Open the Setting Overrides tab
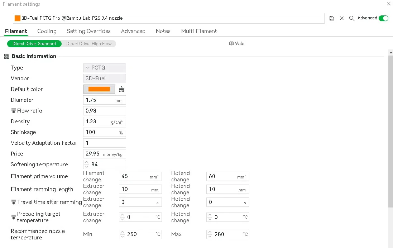The width and height of the screenshot is (393, 248). tap(88, 31)
